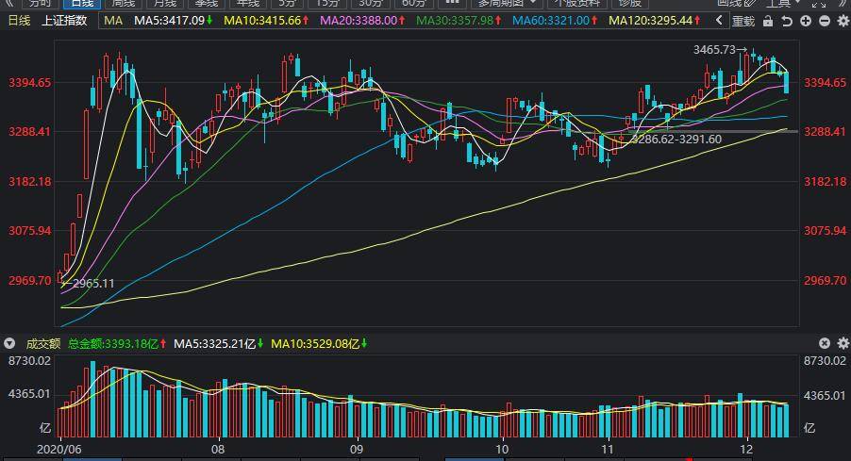851x461 pixels.
Task: Click the 重载 reload button
Action: [x=743, y=21]
